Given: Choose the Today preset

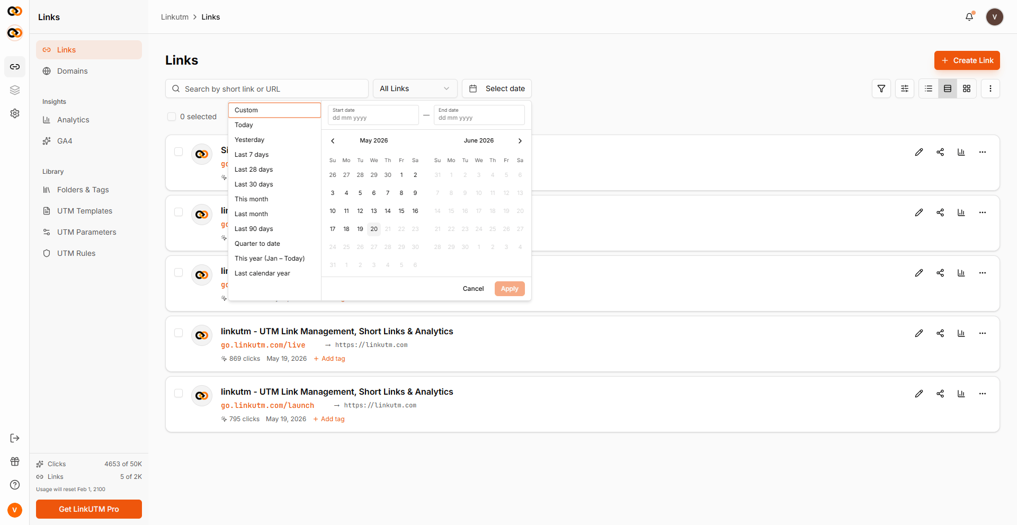Looking at the screenshot, I should pyautogui.click(x=274, y=125).
